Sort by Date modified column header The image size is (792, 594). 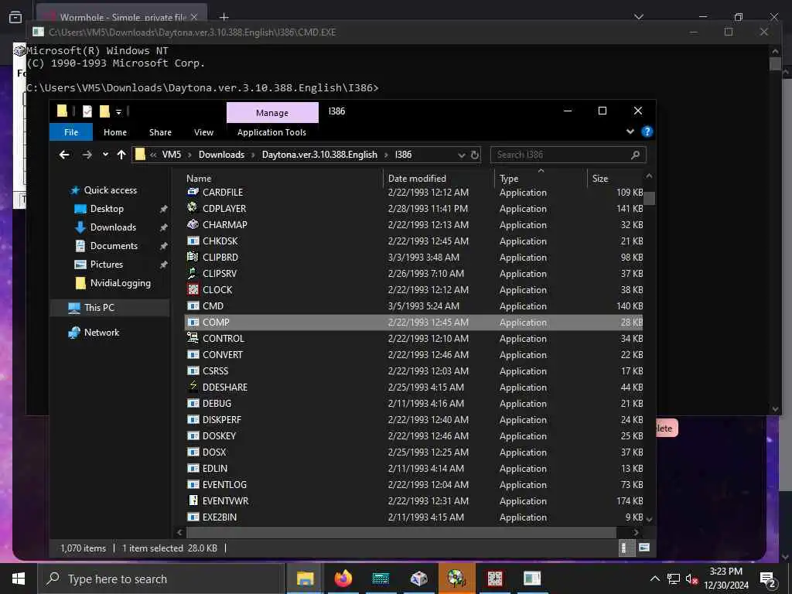tap(417, 179)
